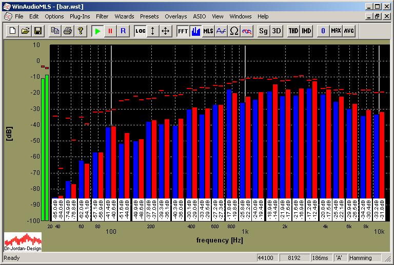Click the green input level meter

[x=45, y=148]
